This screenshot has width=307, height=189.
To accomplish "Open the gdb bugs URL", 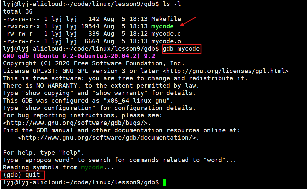I will pyautogui.click(x=75, y=123).
